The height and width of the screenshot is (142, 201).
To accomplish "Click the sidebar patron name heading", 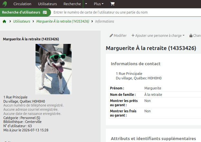I will [31, 39].
